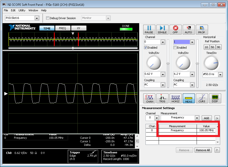Click the channel 0 Volts/Div knob
Viewport: 228px width, 167px height.
(x=154, y=63)
